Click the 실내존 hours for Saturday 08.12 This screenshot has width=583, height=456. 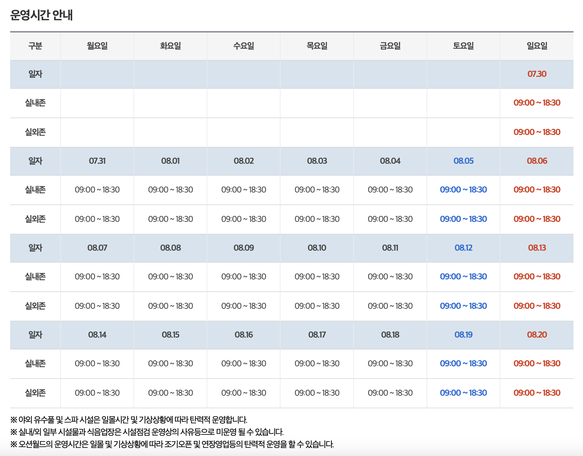click(464, 277)
